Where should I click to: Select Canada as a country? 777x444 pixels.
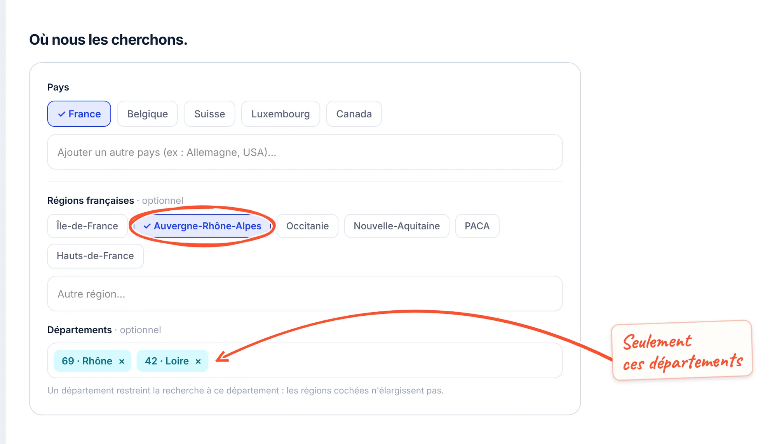(x=354, y=114)
